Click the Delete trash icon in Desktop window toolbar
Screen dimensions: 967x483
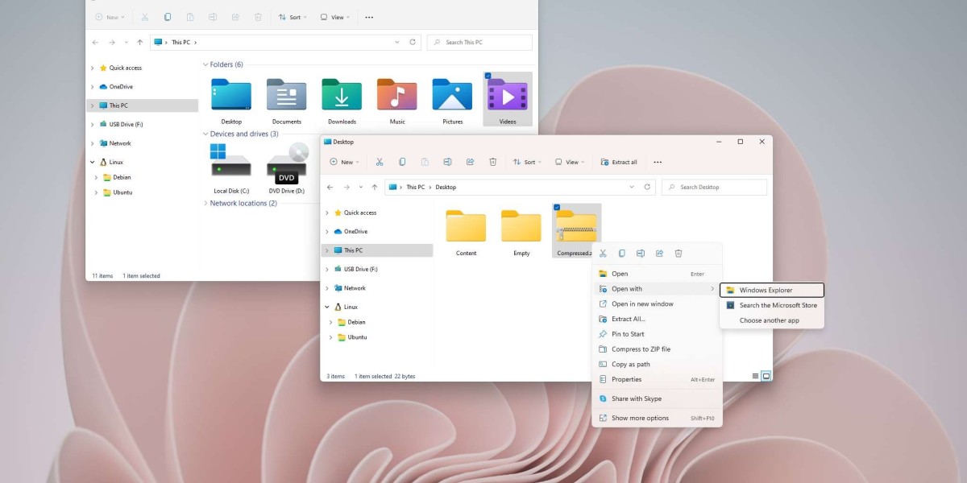[492, 162]
